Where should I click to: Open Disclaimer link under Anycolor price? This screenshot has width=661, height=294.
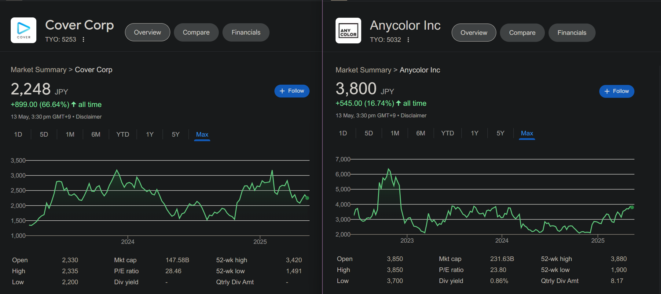click(413, 116)
